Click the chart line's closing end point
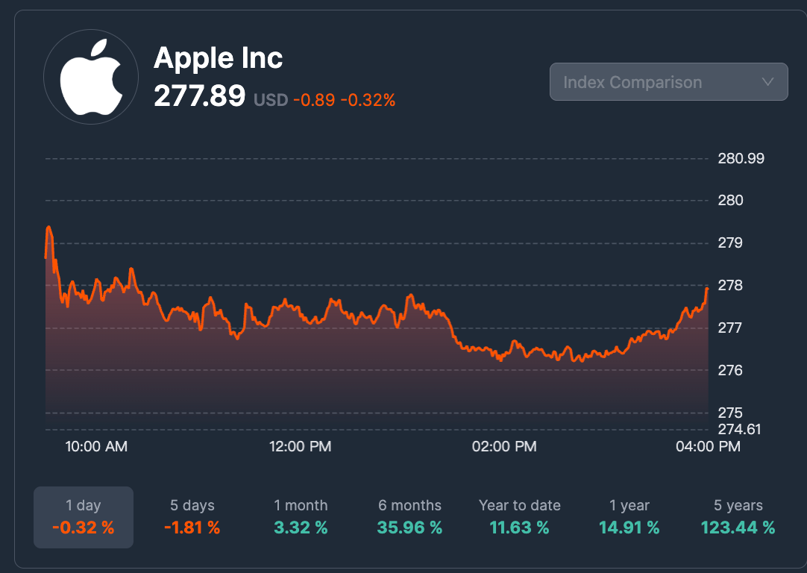Screen dimensions: 807x573 (707, 287)
